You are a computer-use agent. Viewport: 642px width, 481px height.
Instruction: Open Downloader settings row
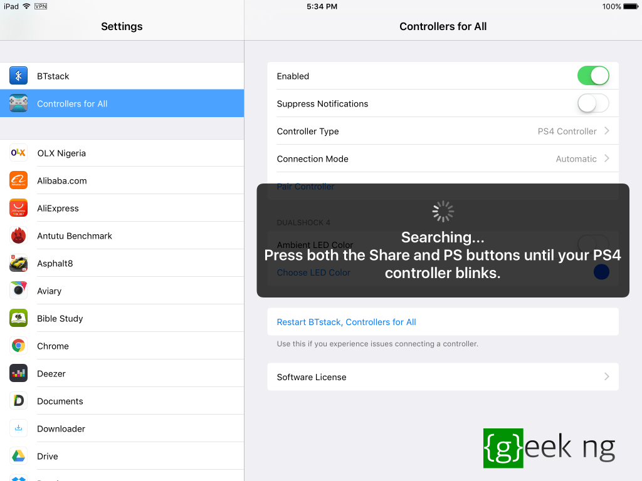pos(122,428)
